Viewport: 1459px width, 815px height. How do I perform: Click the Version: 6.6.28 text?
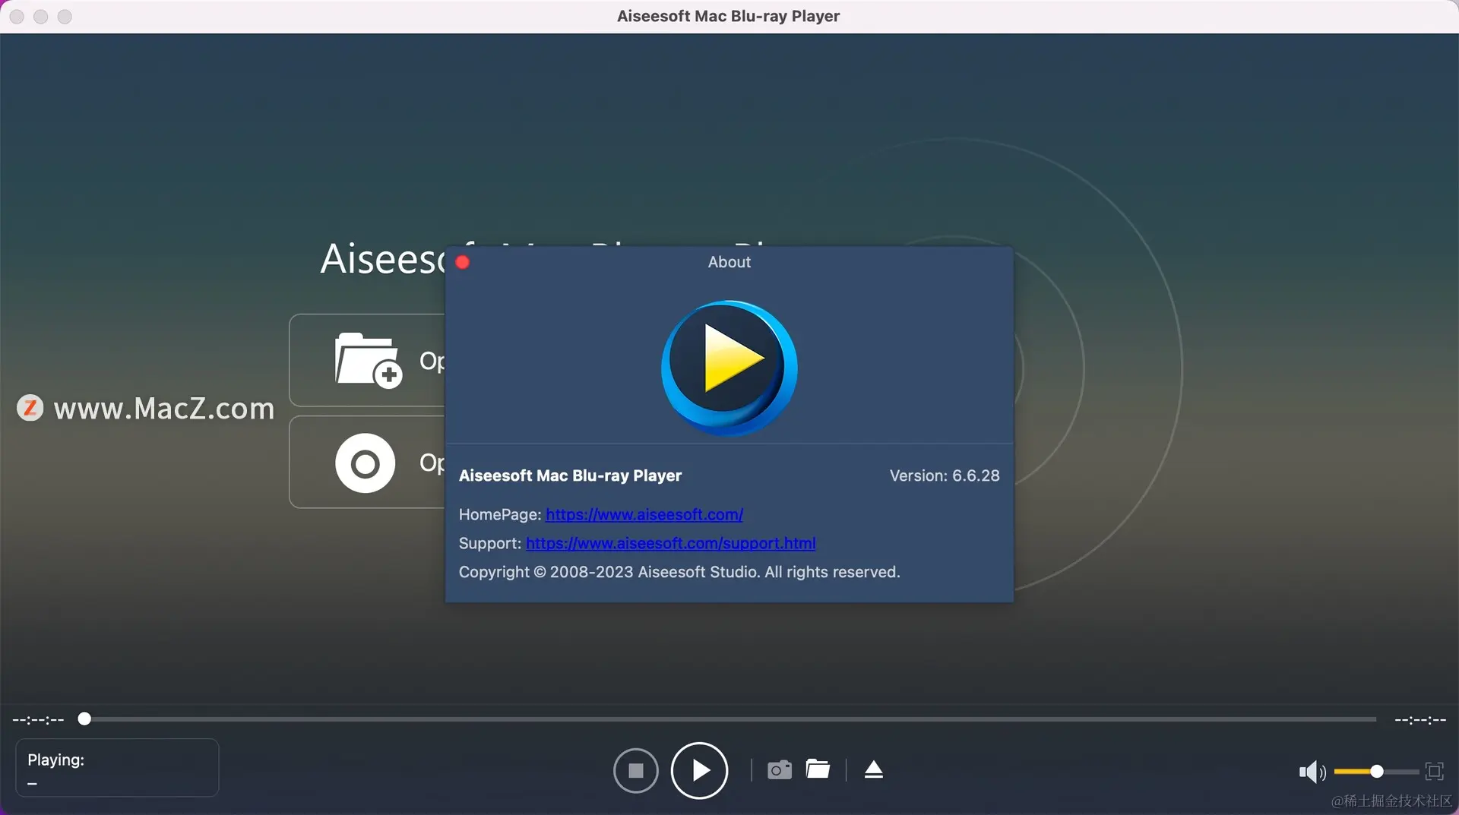[x=945, y=475]
